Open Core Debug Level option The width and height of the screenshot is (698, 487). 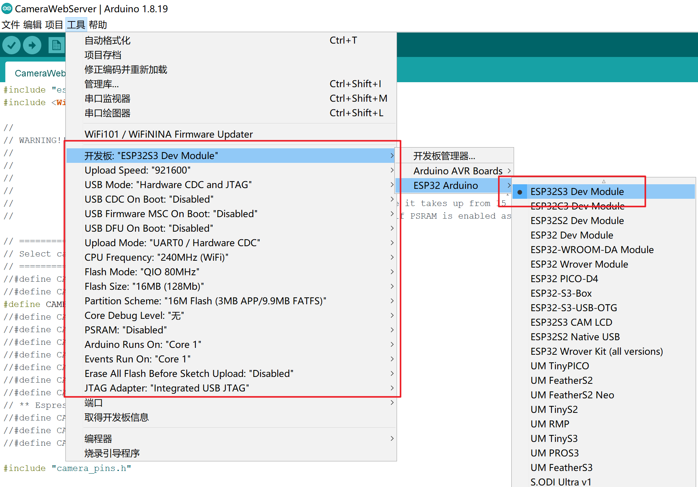(231, 315)
